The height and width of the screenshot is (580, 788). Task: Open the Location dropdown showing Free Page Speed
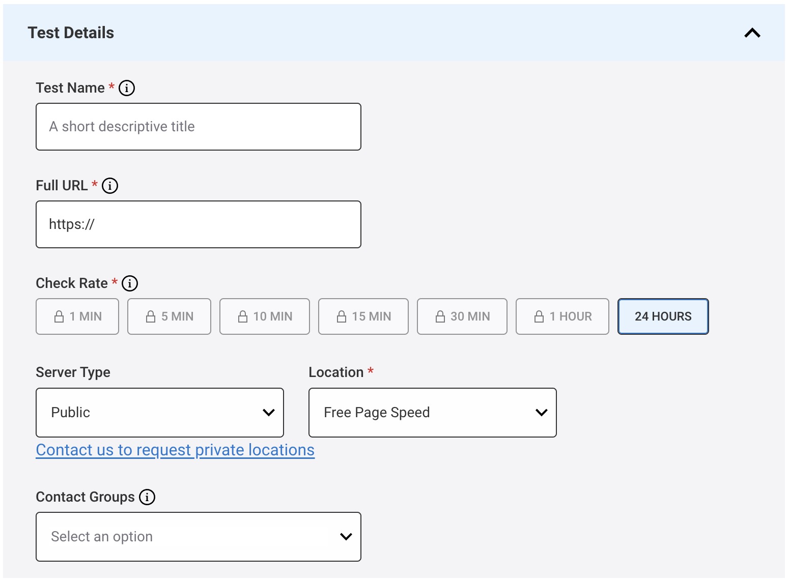[x=432, y=413]
